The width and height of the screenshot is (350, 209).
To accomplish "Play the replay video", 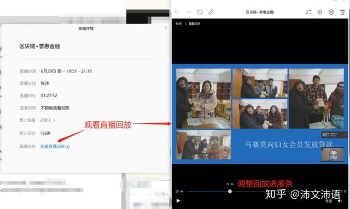I will (178, 200).
